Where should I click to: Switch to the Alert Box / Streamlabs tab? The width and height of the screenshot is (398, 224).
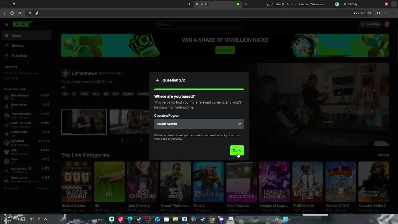pyautogui.click(x=311, y=4)
